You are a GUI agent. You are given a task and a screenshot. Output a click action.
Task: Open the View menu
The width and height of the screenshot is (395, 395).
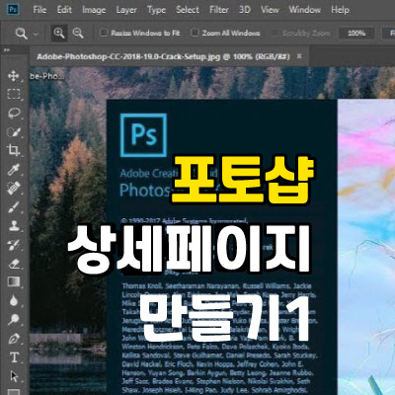tap(270, 10)
